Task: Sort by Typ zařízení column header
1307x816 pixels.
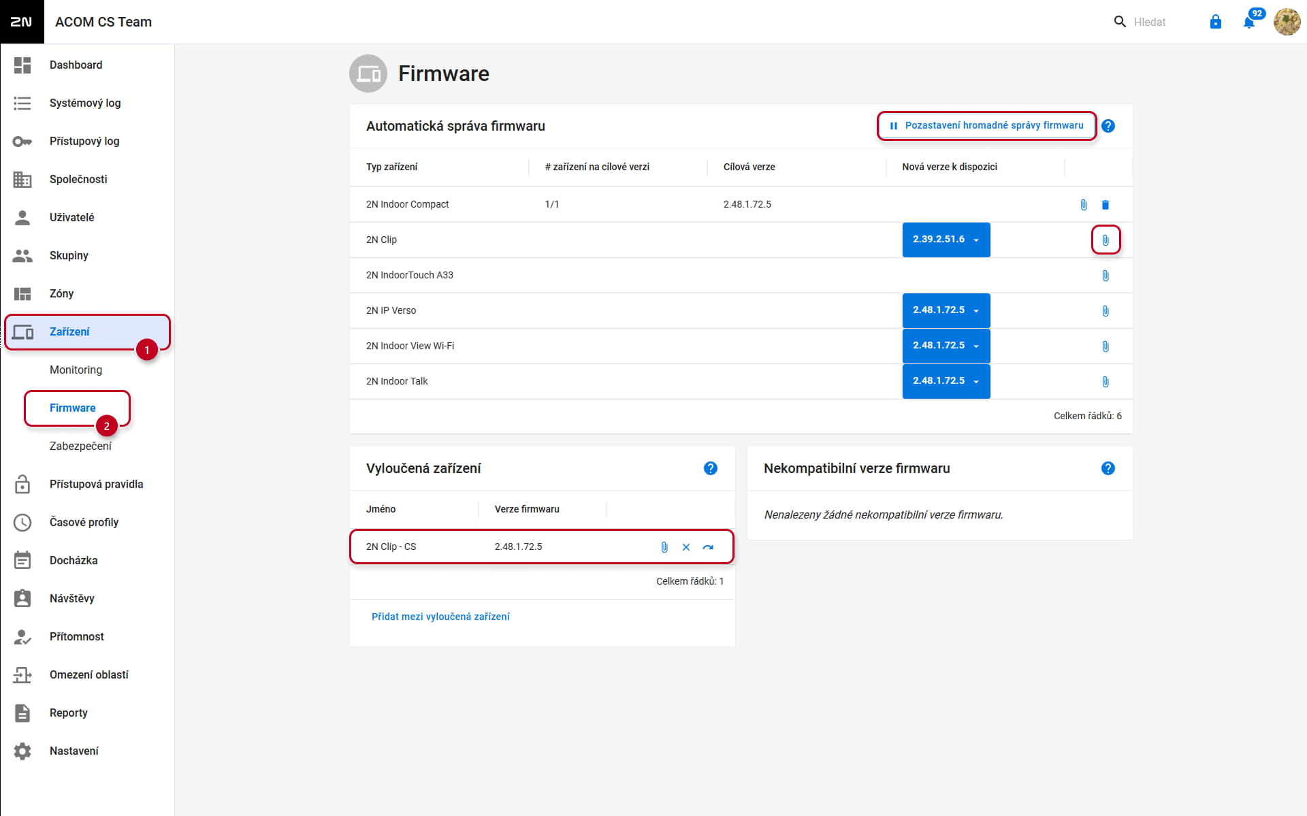Action: pos(391,167)
